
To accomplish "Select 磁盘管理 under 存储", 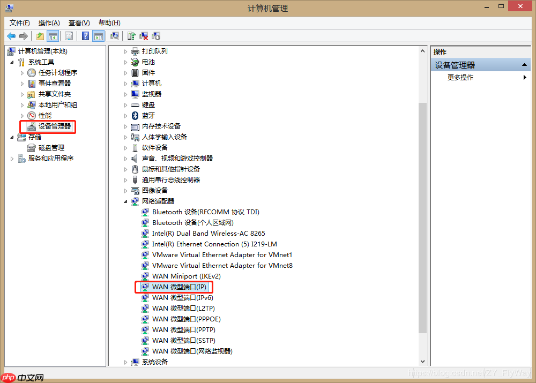I will [x=42, y=147].
